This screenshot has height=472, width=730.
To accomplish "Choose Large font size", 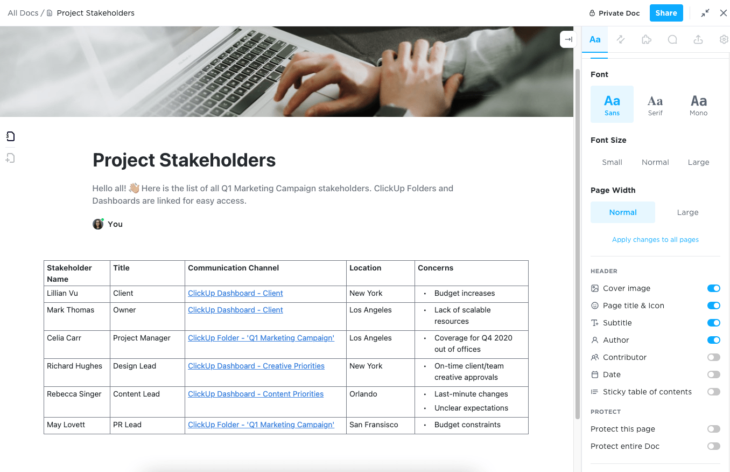I will 698,162.
